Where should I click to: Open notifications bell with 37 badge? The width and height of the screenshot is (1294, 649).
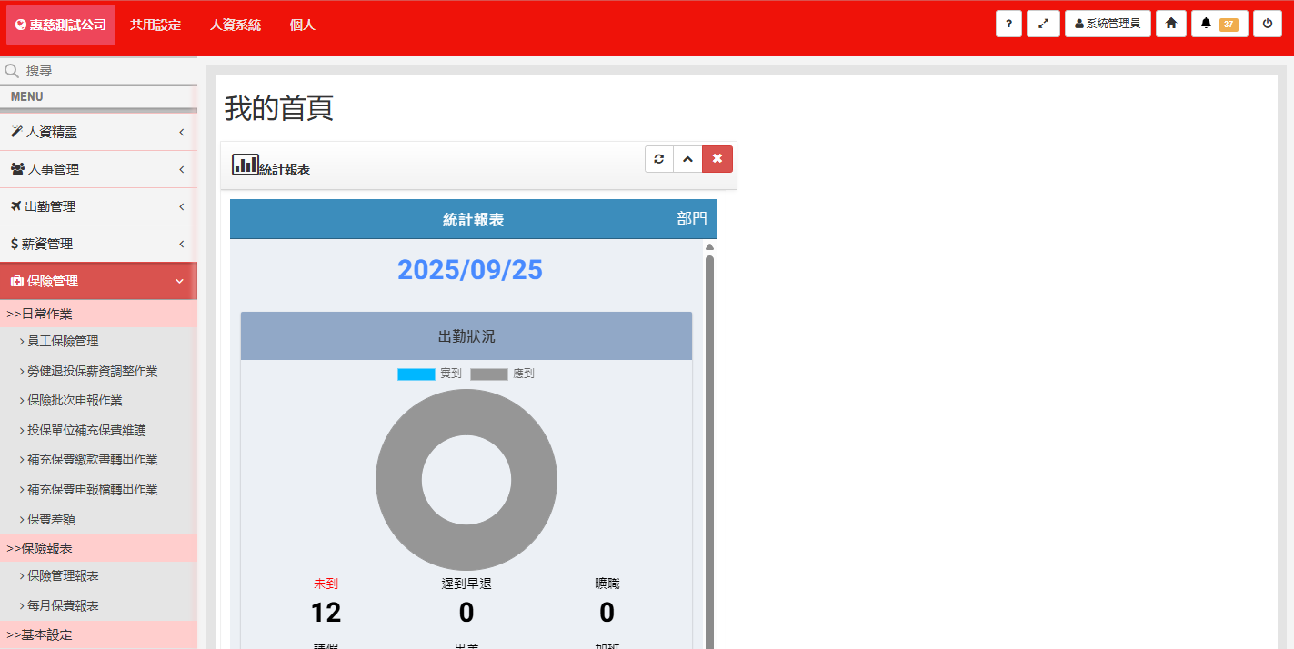(x=1219, y=24)
